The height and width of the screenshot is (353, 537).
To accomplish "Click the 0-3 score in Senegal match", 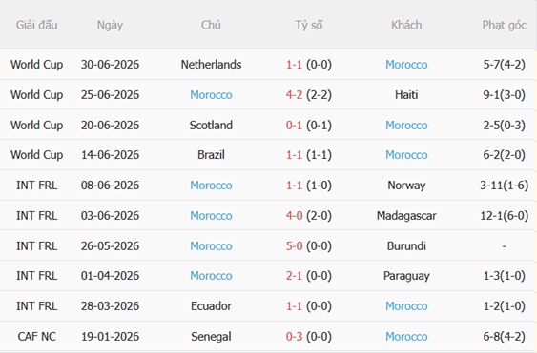I will [294, 336].
